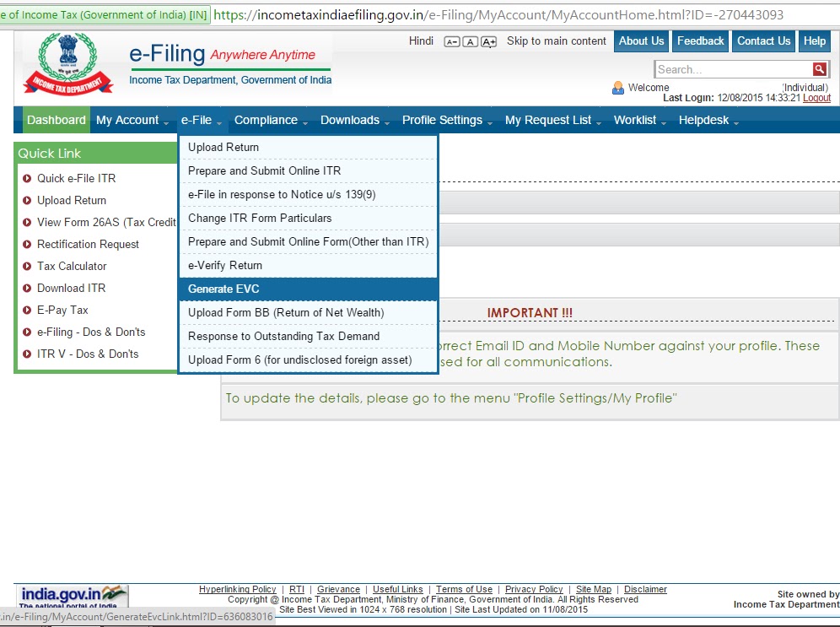
Task: Choose Upload Form 6 for undisclosed foreign asset
Action: click(308, 359)
